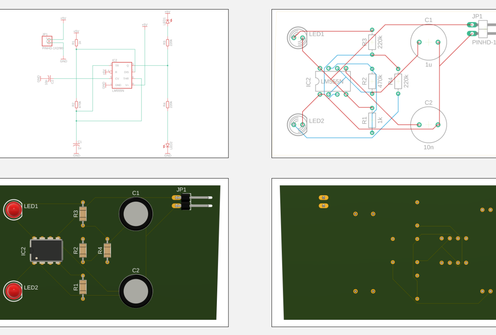Select the R2 470k footprint in board layout
This screenshot has height=335, width=496.
pyautogui.click(x=372, y=81)
